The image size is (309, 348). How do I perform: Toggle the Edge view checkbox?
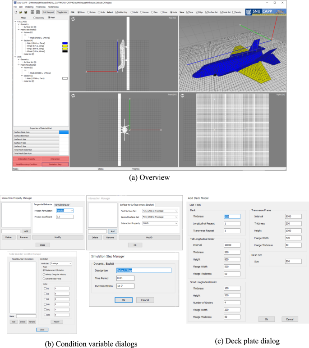point(197,12)
